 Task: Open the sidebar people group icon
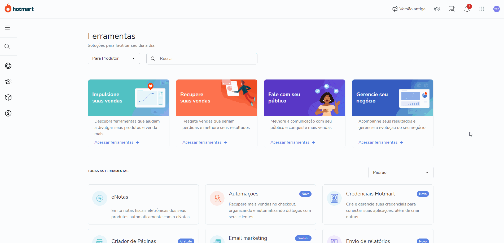pyautogui.click(x=8, y=82)
